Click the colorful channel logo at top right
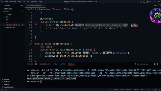Viewport: 161px width, 91px height. coord(155,15)
